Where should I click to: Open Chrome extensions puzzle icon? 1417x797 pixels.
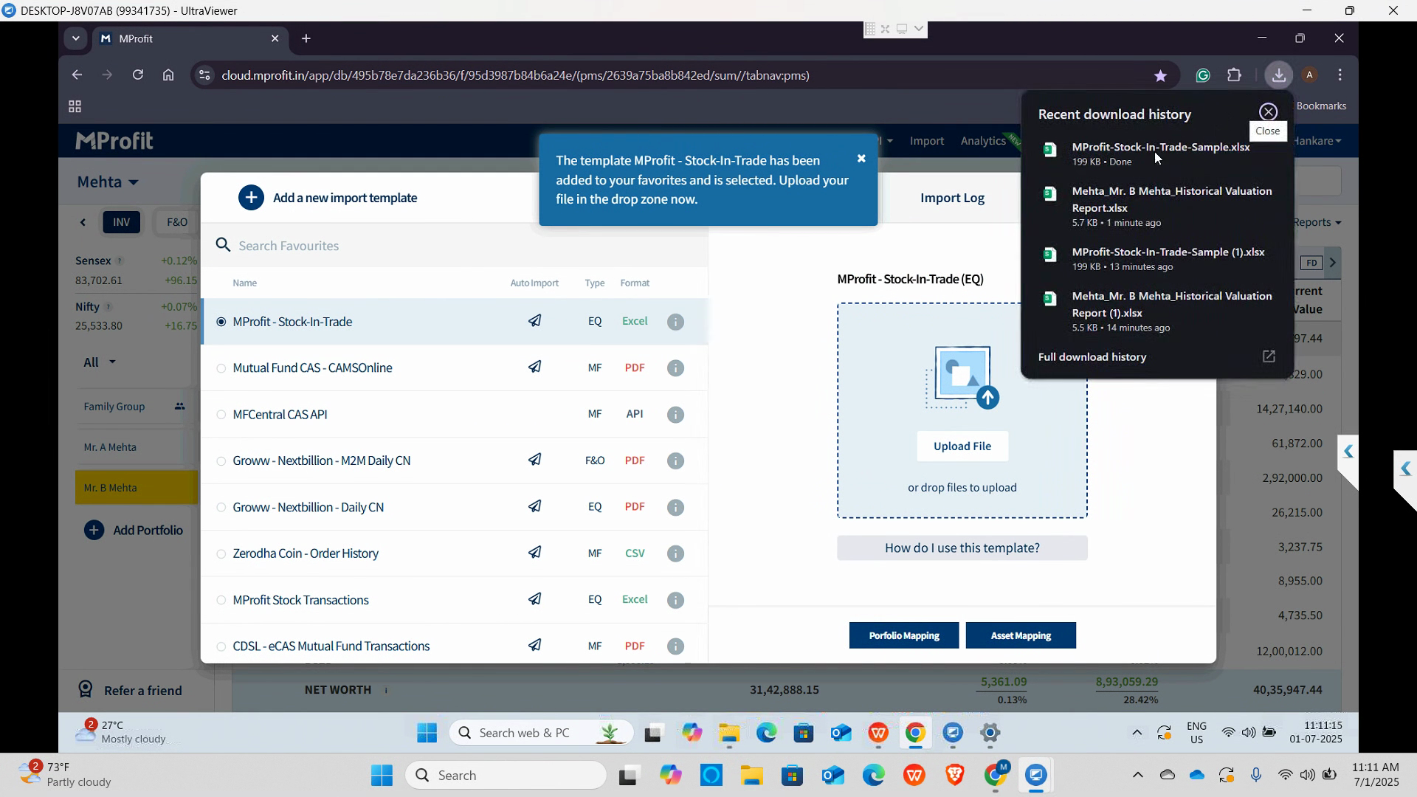point(1234,75)
